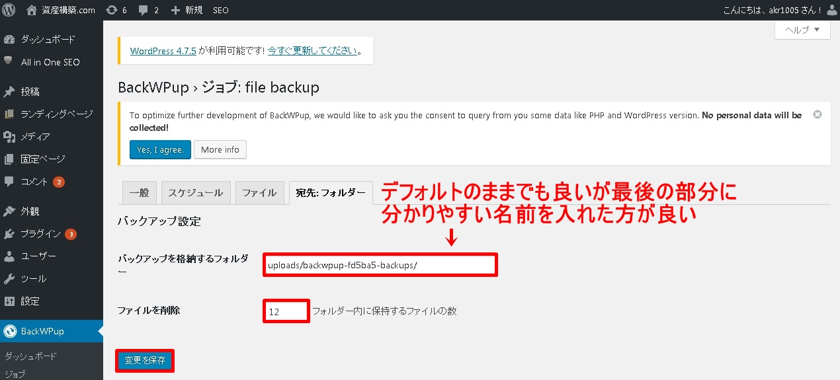Click the メディア media icon
The image size is (840, 380).
pos(9,136)
